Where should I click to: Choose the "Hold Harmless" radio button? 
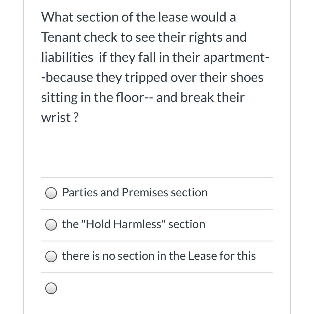51,225
